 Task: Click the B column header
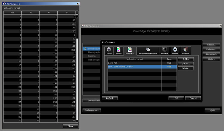(x=67, y=13)
